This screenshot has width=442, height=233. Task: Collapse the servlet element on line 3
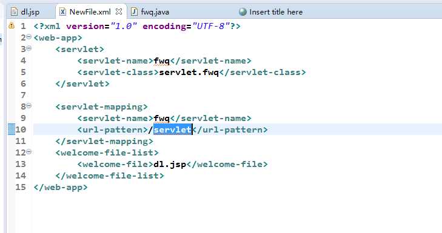tap(28, 48)
